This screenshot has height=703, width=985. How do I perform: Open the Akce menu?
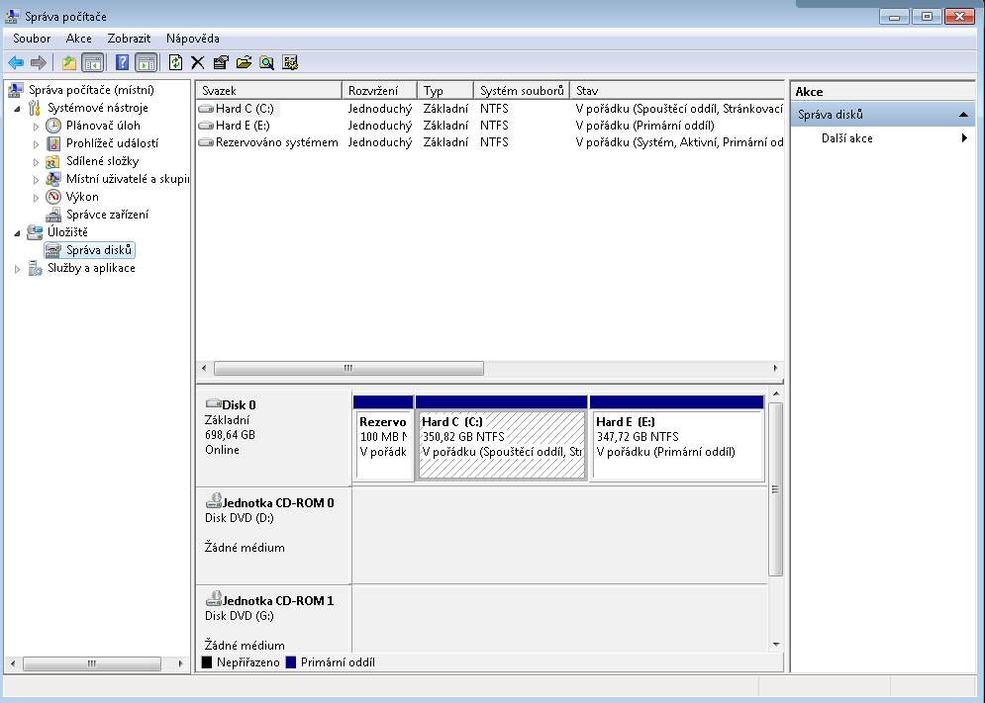click(x=78, y=39)
